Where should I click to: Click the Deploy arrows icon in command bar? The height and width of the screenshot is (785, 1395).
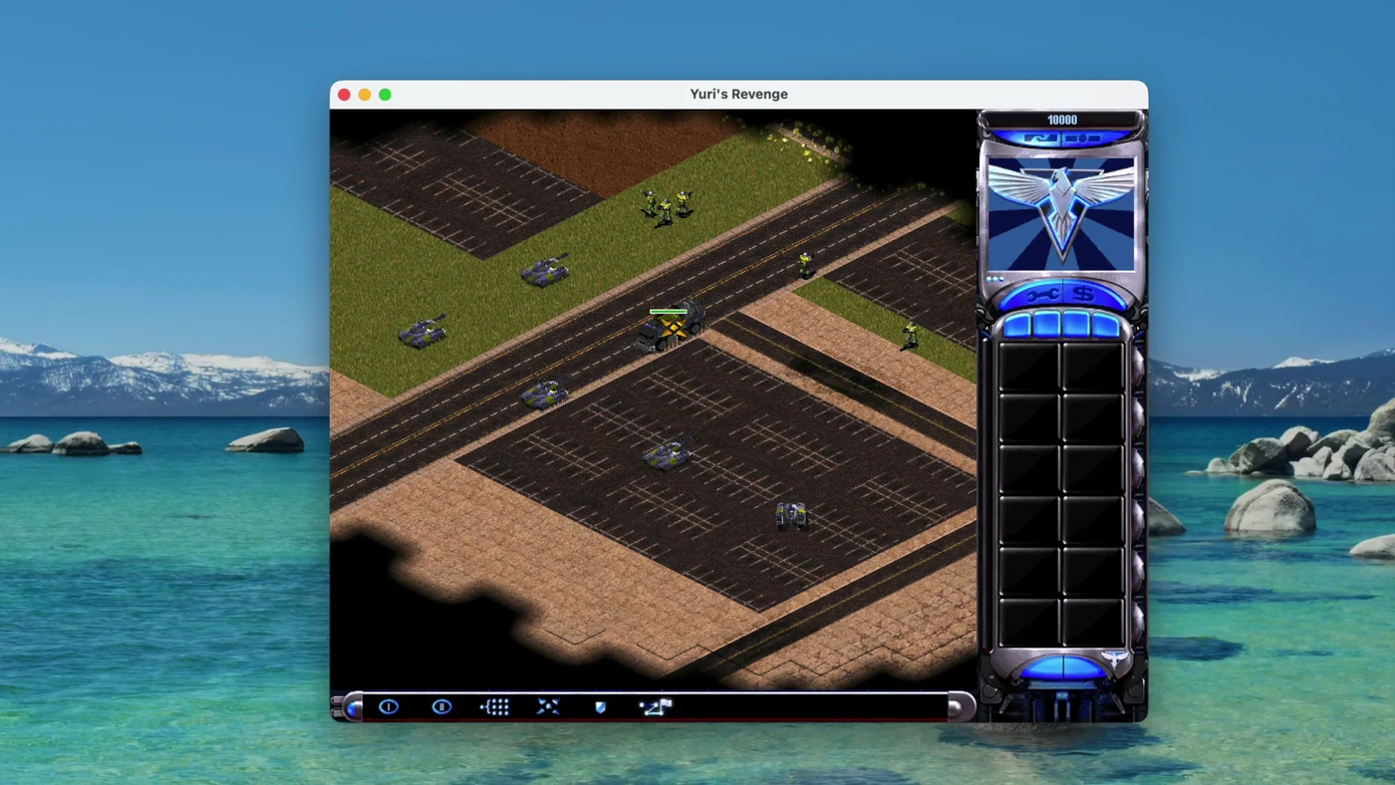[x=548, y=706]
